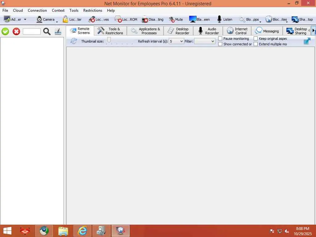The image size is (316, 237).
Task: Click the Lock computer padlock icon
Action: (x=65, y=19)
